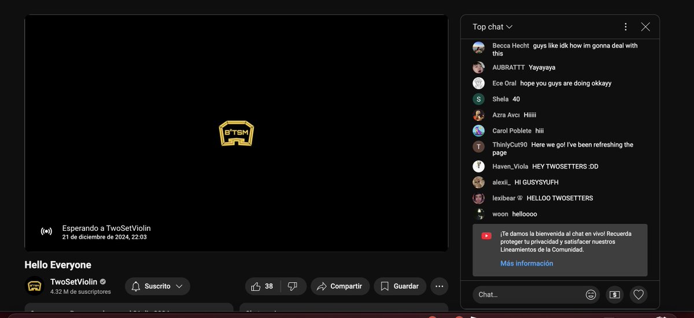Select Carol Poblete's hiii message

(x=540, y=131)
